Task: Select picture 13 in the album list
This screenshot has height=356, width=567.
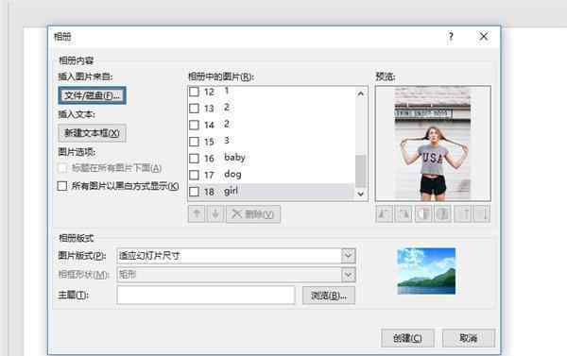Action: click(x=271, y=108)
